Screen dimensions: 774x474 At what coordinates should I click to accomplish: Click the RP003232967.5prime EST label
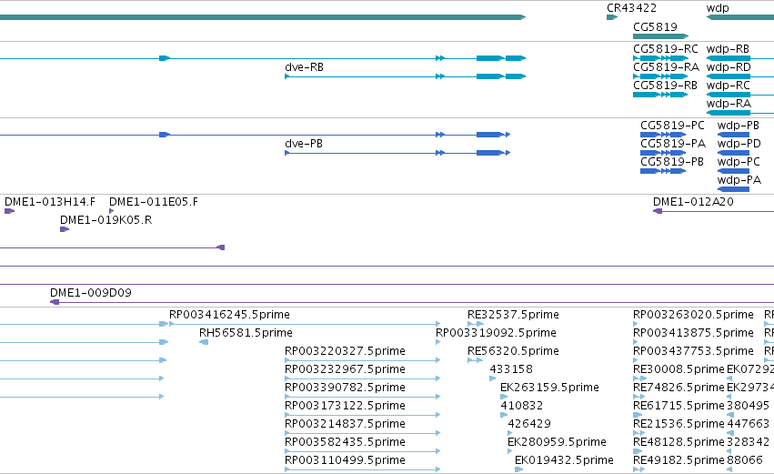pyautogui.click(x=345, y=369)
